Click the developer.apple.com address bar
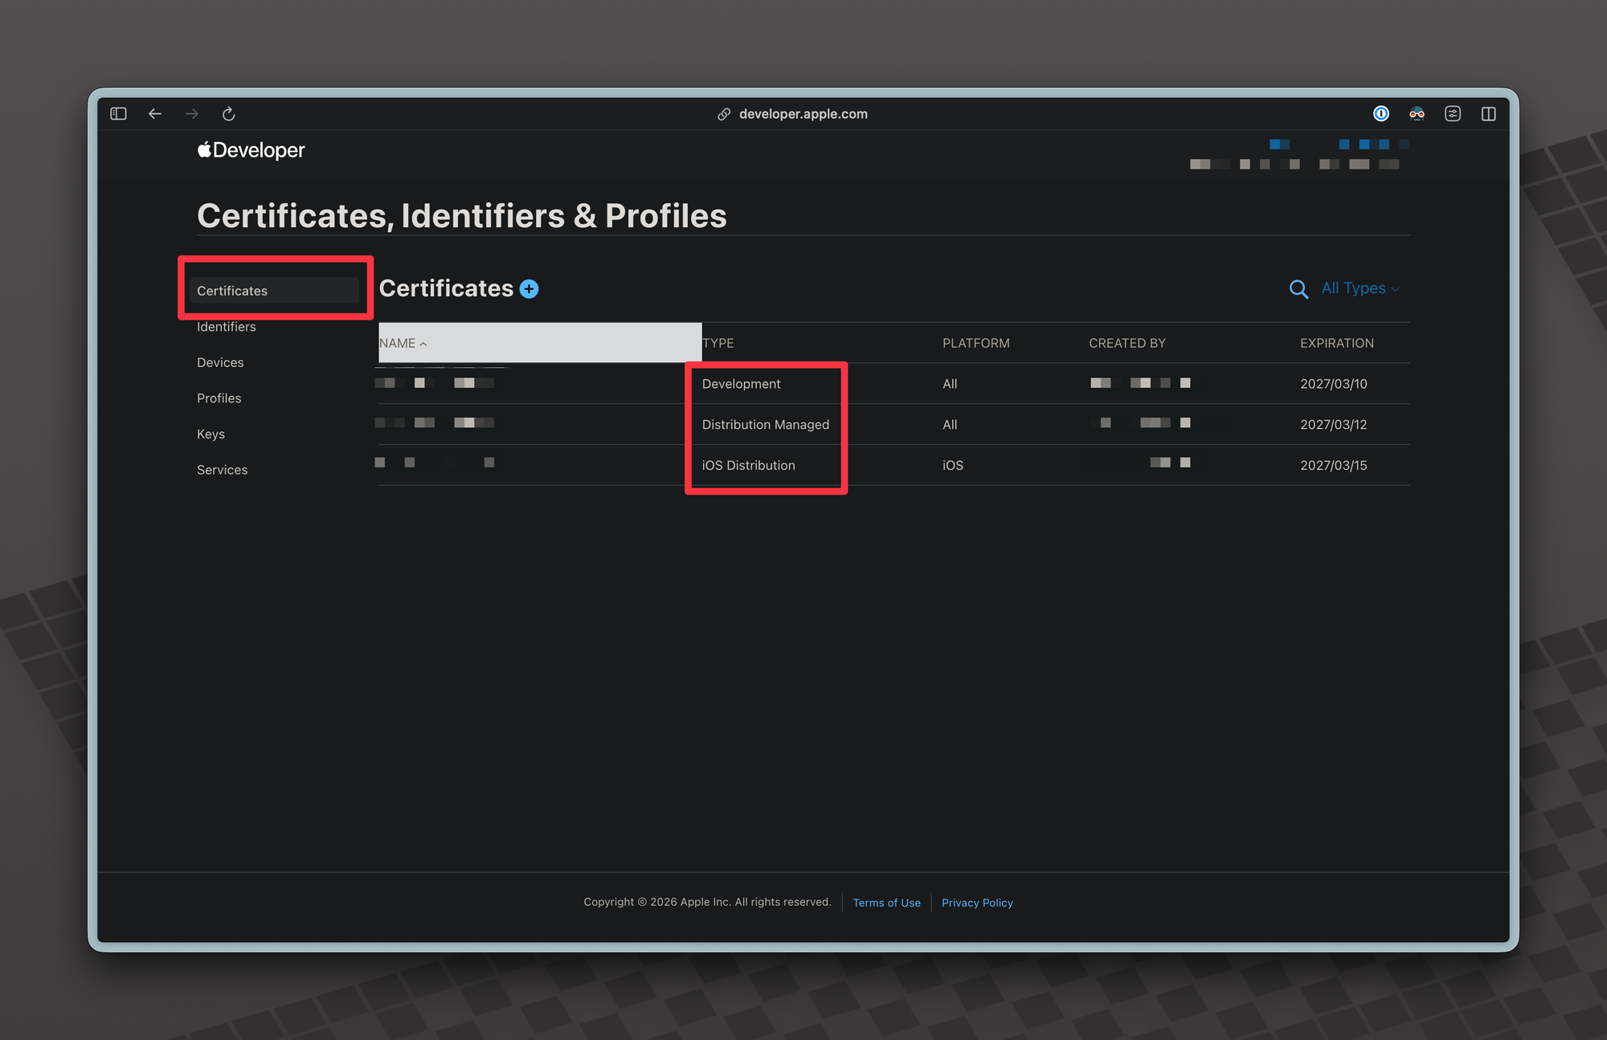The height and width of the screenshot is (1040, 1607). pos(802,114)
